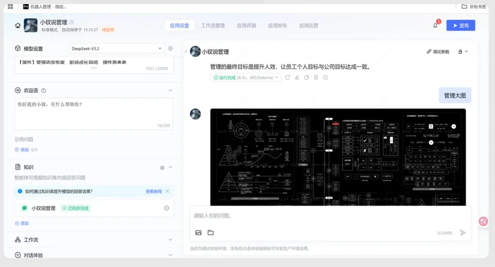Expand the 工作流 section
Image resolution: width=495 pixels, height=267 pixels.
[x=170, y=240]
